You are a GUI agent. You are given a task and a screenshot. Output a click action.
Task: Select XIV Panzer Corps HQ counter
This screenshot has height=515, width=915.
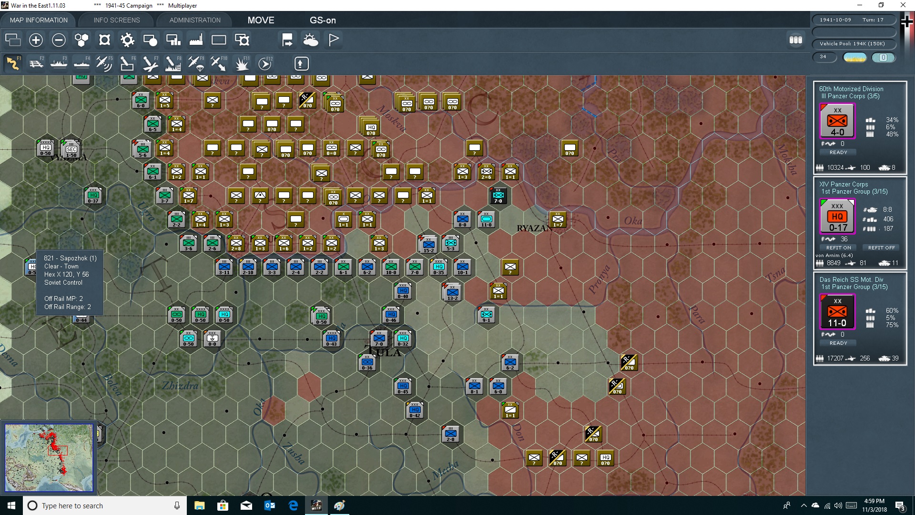[x=837, y=216]
